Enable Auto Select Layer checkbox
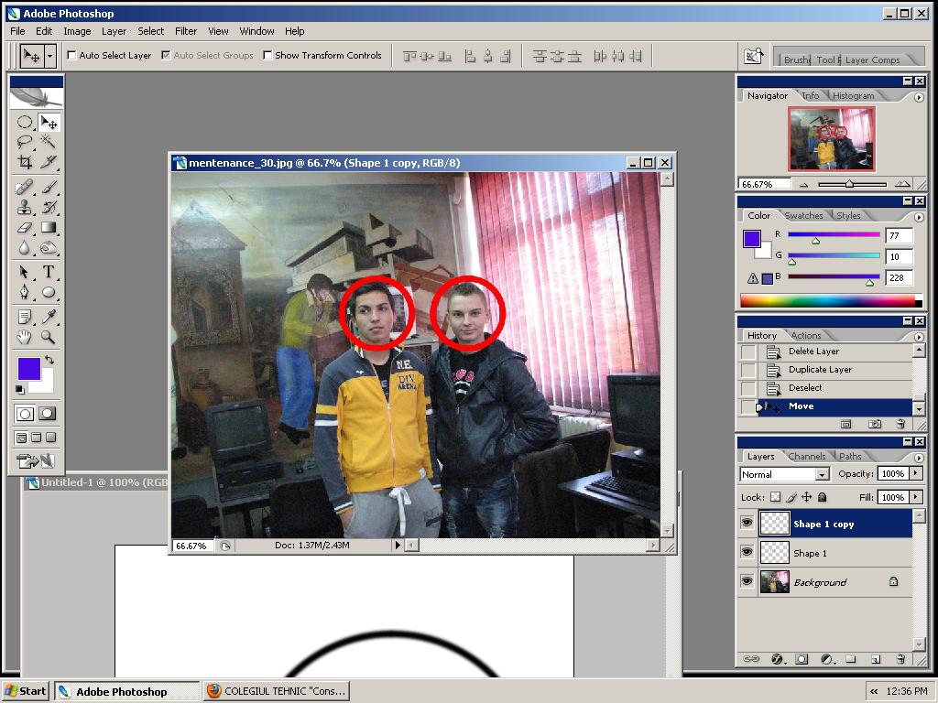 tap(71, 55)
